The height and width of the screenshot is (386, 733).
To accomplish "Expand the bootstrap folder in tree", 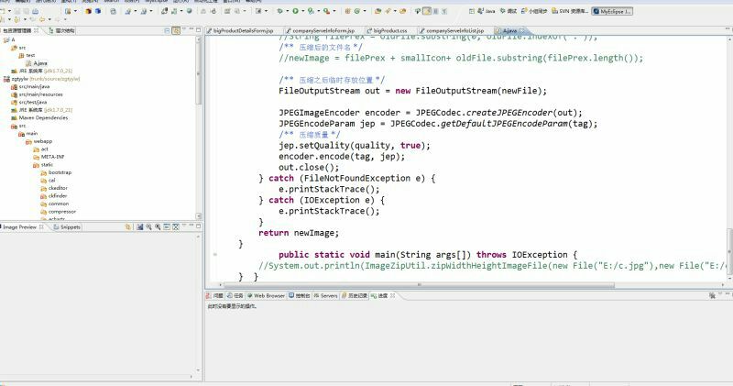I will pyautogui.click(x=60, y=172).
